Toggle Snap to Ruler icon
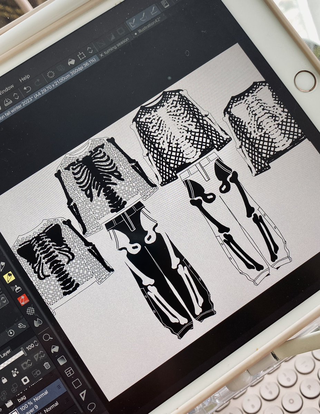The height and width of the screenshot is (414, 320). coord(133,23)
